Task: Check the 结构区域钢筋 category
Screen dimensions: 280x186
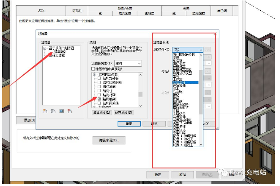Action: [x=99, y=82]
